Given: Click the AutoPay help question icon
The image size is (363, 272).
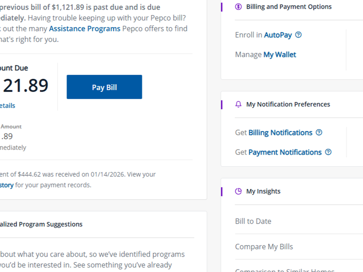Looking at the screenshot, I should 298,35.
